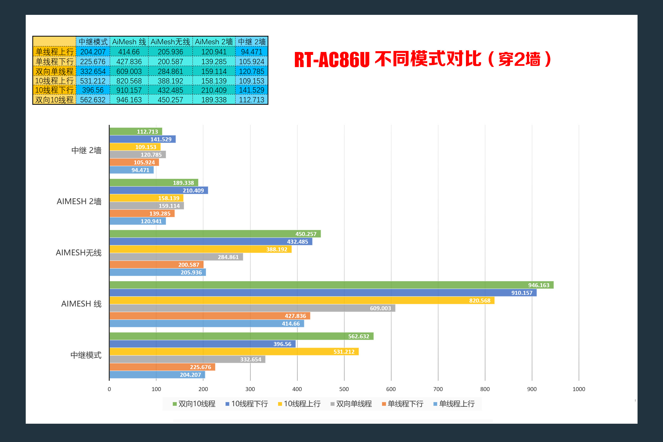Click the green 双向10线程 legend swatch
The height and width of the screenshot is (442, 663).
[175, 404]
